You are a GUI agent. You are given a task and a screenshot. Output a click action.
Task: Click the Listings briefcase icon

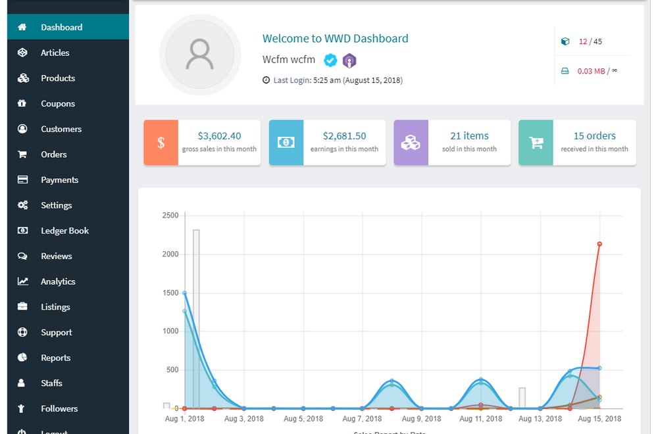coord(22,306)
